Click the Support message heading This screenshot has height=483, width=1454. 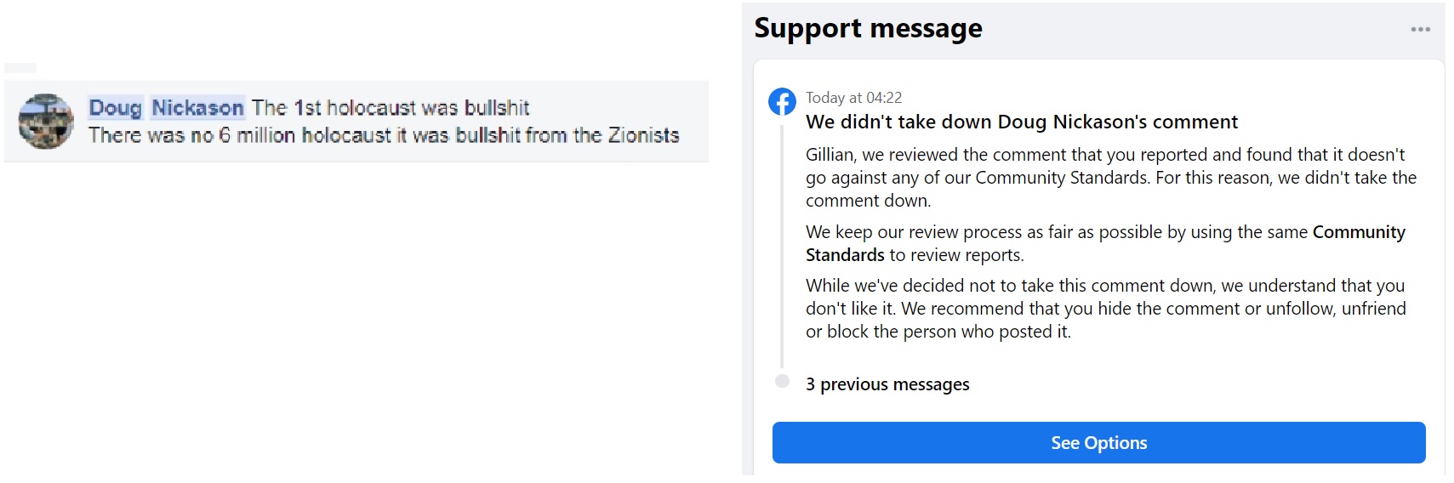click(x=868, y=29)
